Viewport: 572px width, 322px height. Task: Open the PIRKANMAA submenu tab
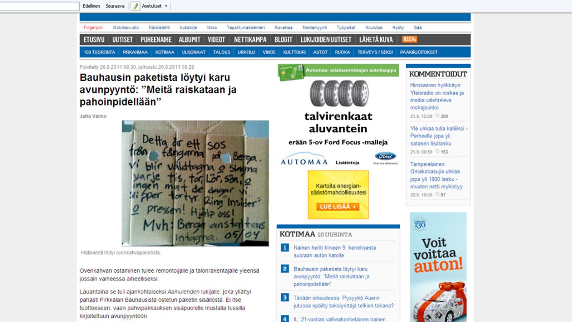pyautogui.click(x=135, y=52)
